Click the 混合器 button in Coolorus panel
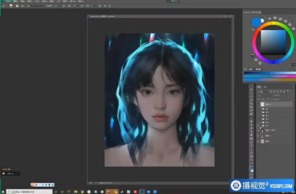This screenshot has height=194, width=296. pyautogui.click(x=258, y=69)
